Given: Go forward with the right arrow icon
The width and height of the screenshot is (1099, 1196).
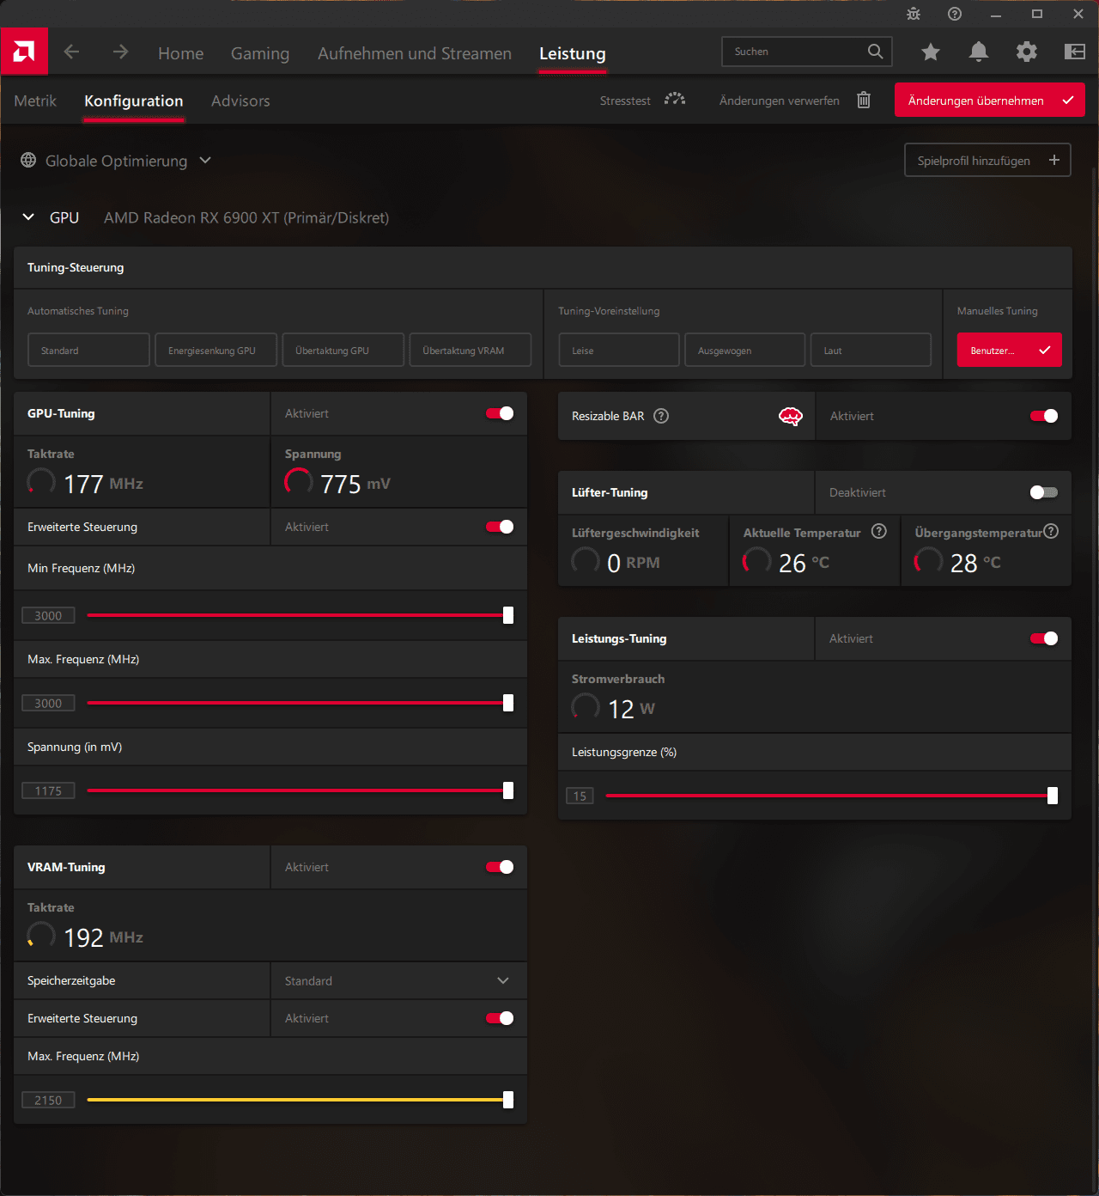Looking at the screenshot, I should click(120, 52).
